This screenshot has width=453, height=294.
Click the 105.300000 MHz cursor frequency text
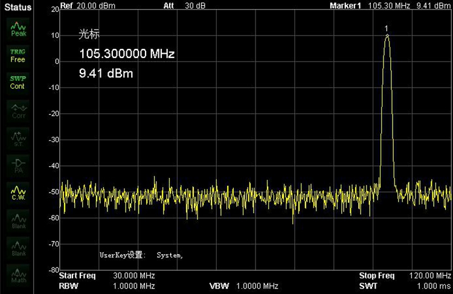click(x=127, y=54)
